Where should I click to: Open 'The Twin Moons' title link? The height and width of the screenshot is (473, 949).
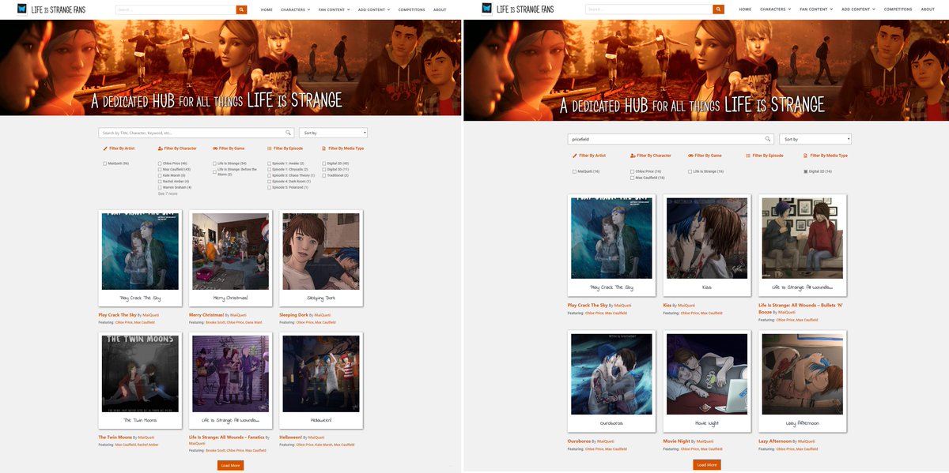coord(115,437)
